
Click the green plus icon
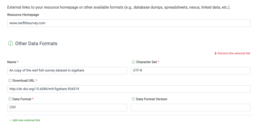click(x=10, y=120)
